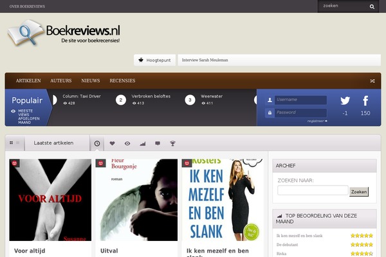The height and width of the screenshot is (257, 386).
Task: Open Uitval article title
Action: pos(109,251)
